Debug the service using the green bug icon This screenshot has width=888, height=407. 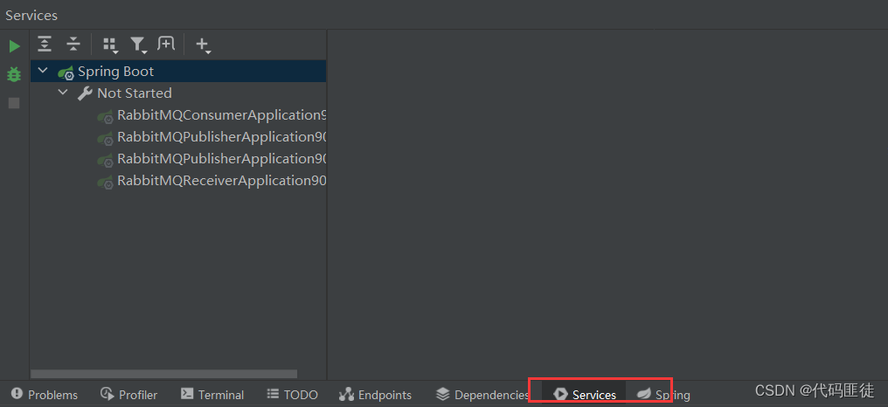click(14, 74)
